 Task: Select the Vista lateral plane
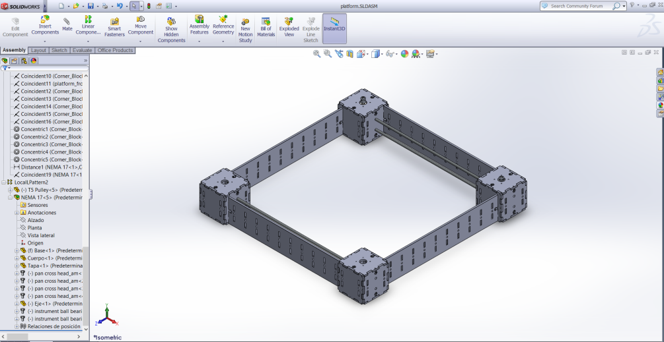coord(37,236)
